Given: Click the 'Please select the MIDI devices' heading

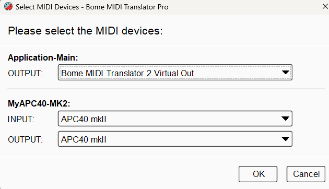Looking at the screenshot, I should 85,31.
